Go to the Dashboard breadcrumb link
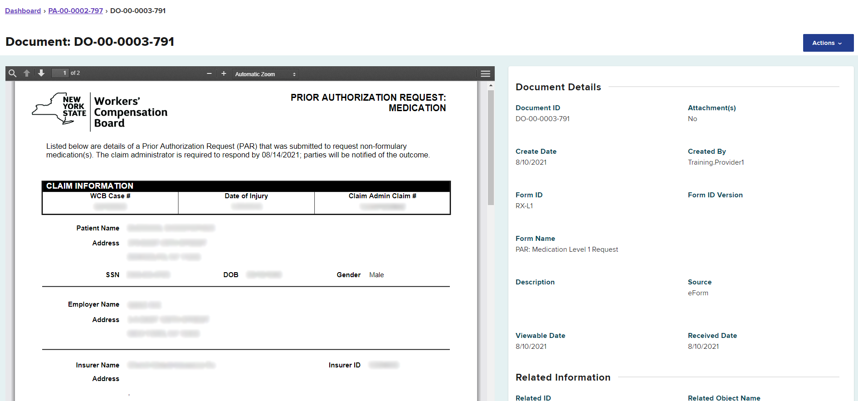The image size is (858, 401). [x=23, y=11]
